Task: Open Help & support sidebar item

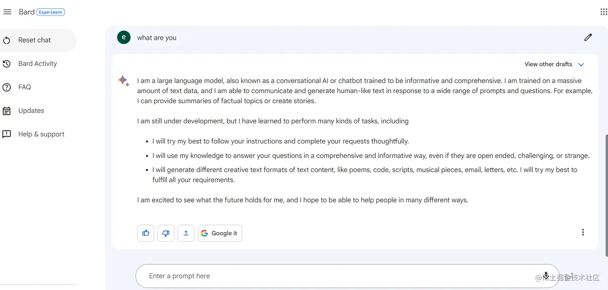Action: click(41, 134)
